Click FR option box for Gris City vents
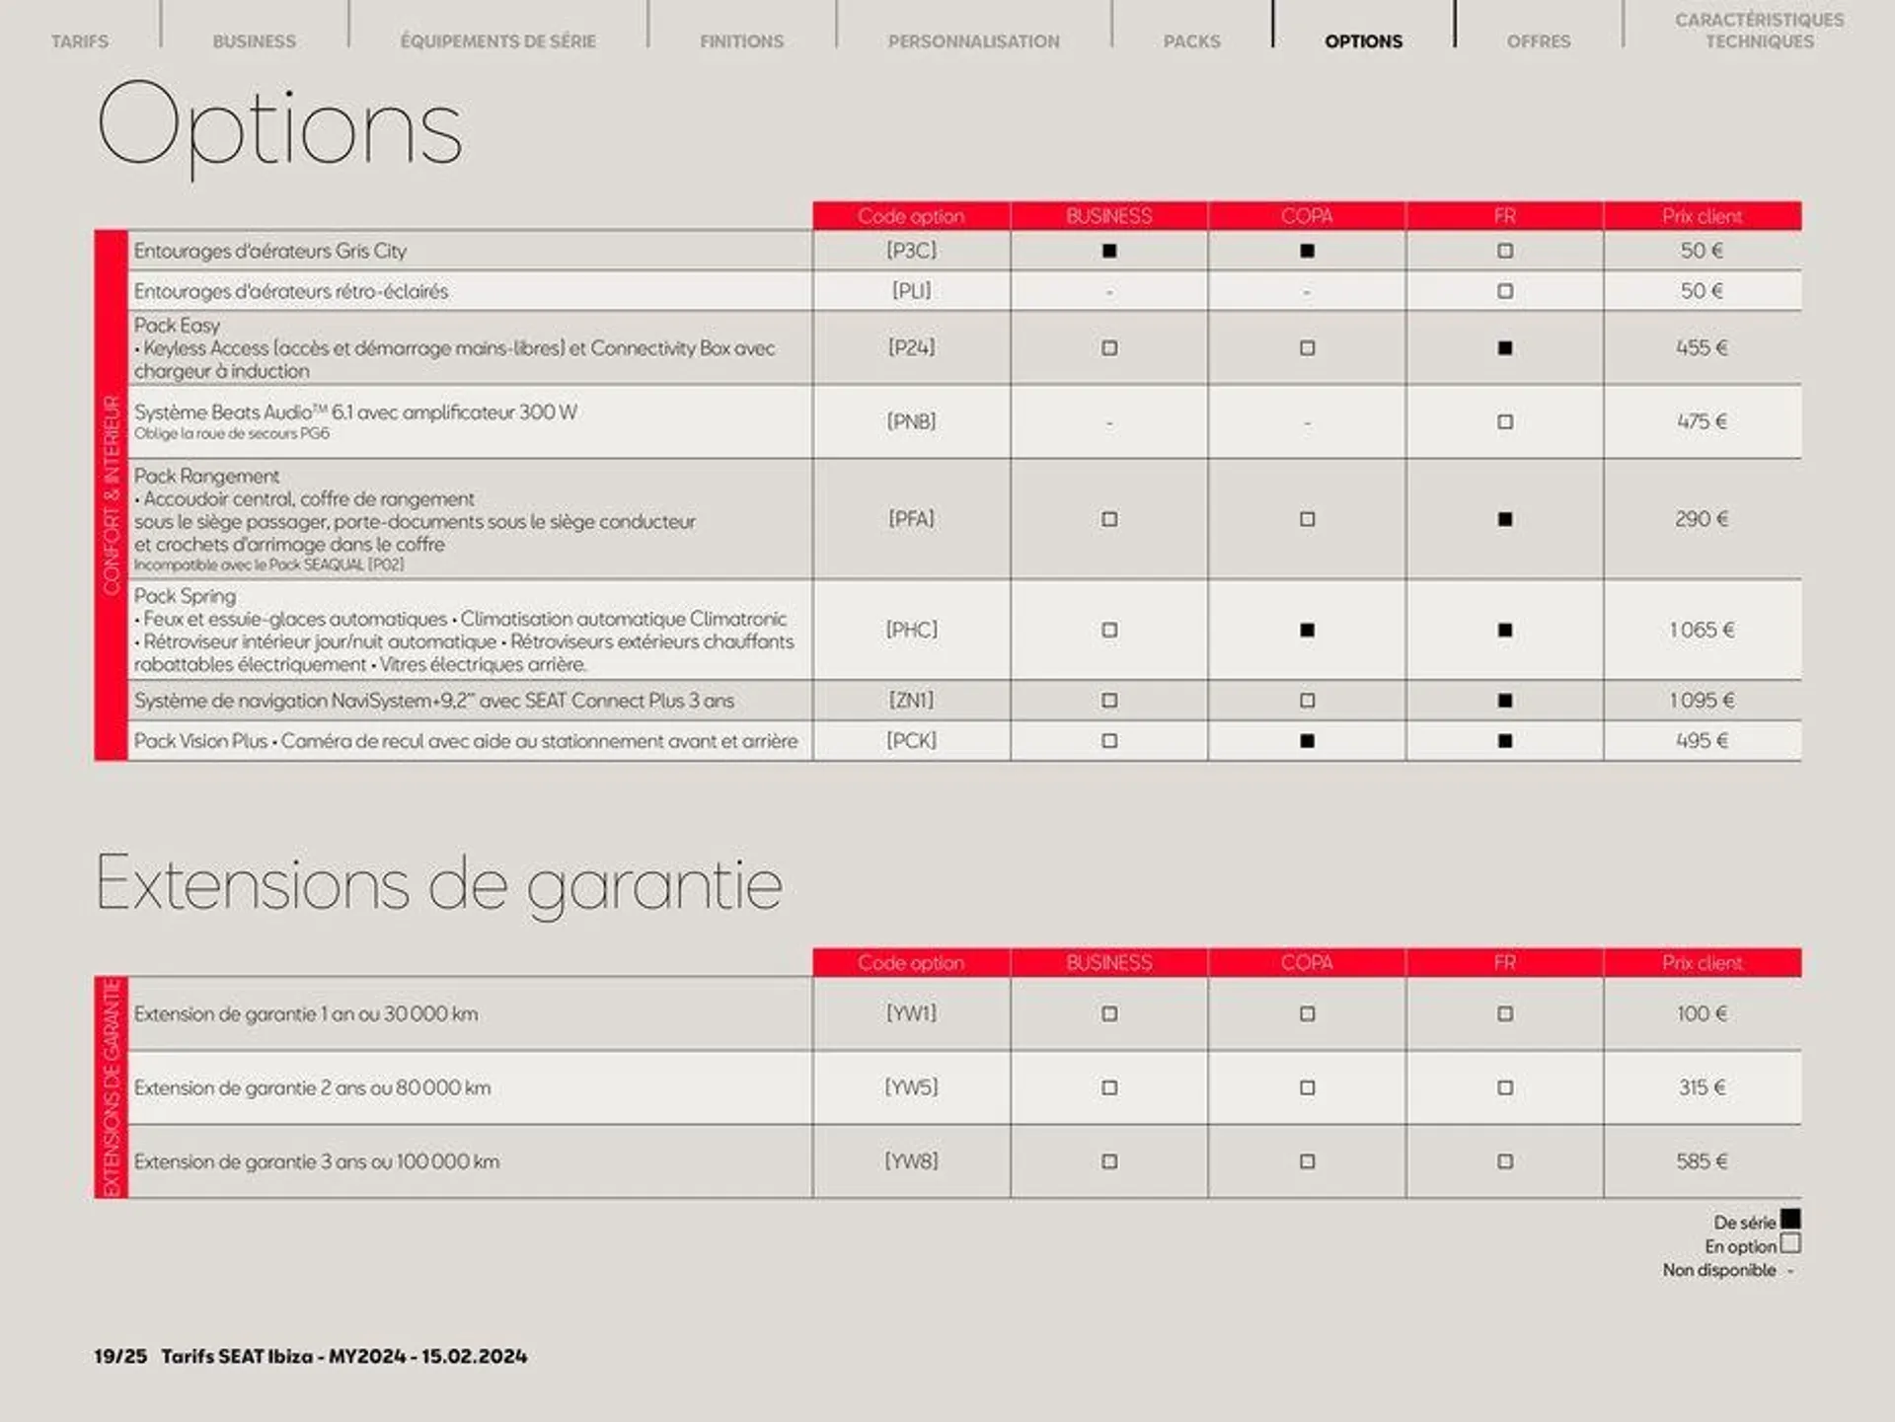This screenshot has height=1422, width=1895. pyautogui.click(x=1504, y=251)
